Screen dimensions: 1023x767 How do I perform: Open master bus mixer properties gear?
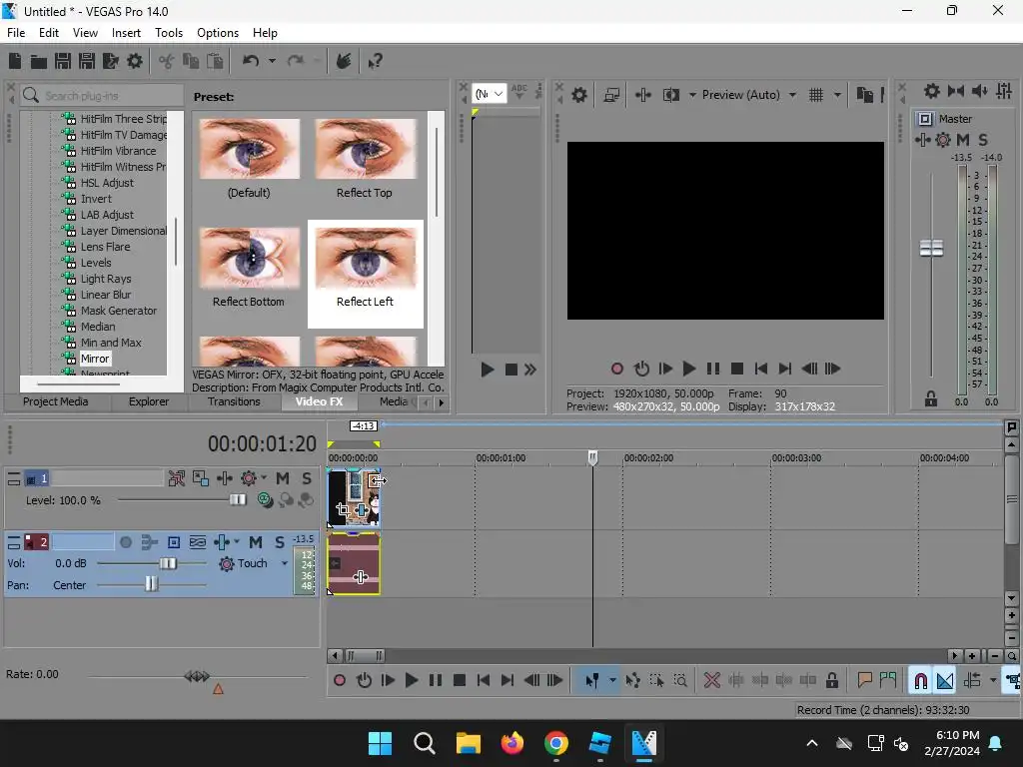932,91
